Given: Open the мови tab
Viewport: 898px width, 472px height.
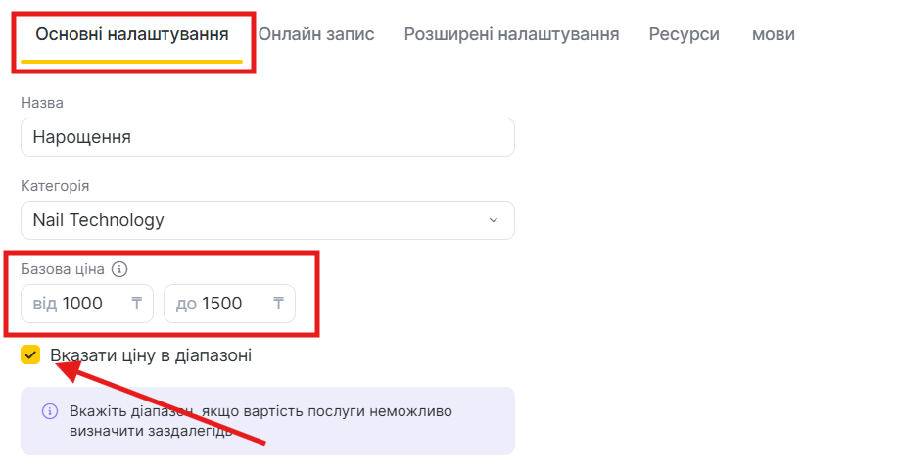Looking at the screenshot, I should [773, 35].
